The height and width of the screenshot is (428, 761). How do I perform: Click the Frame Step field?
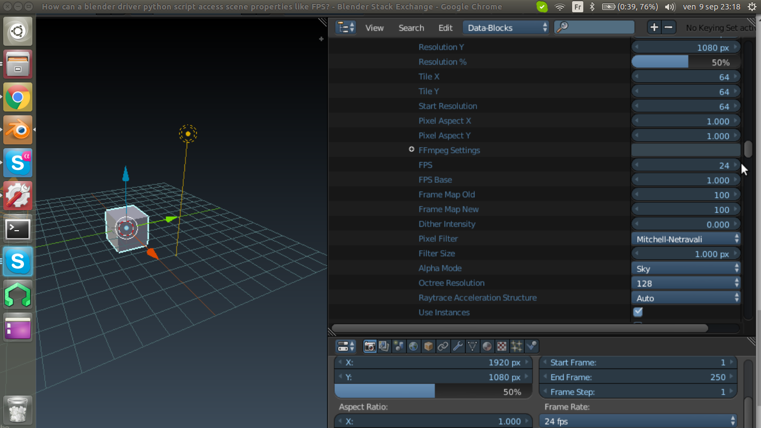pyautogui.click(x=638, y=392)
